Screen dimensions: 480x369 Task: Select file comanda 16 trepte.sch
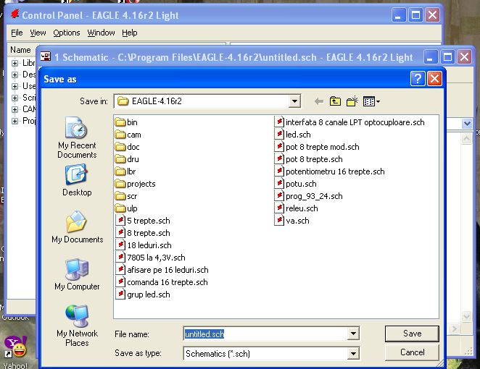[162, 282]
